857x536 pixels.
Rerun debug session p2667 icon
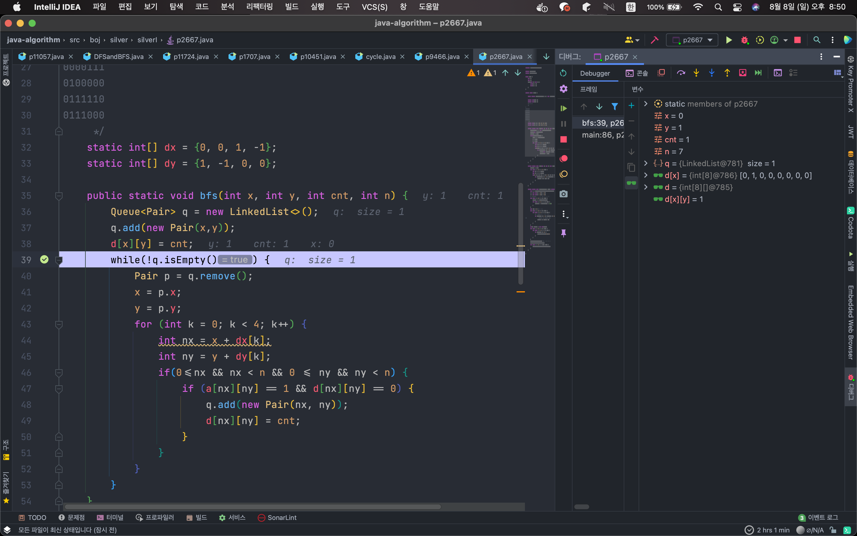coord(563,73)
